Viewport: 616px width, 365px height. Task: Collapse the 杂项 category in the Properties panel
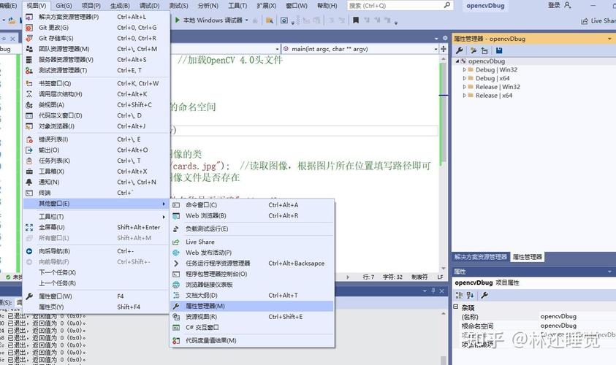(456, 307)
